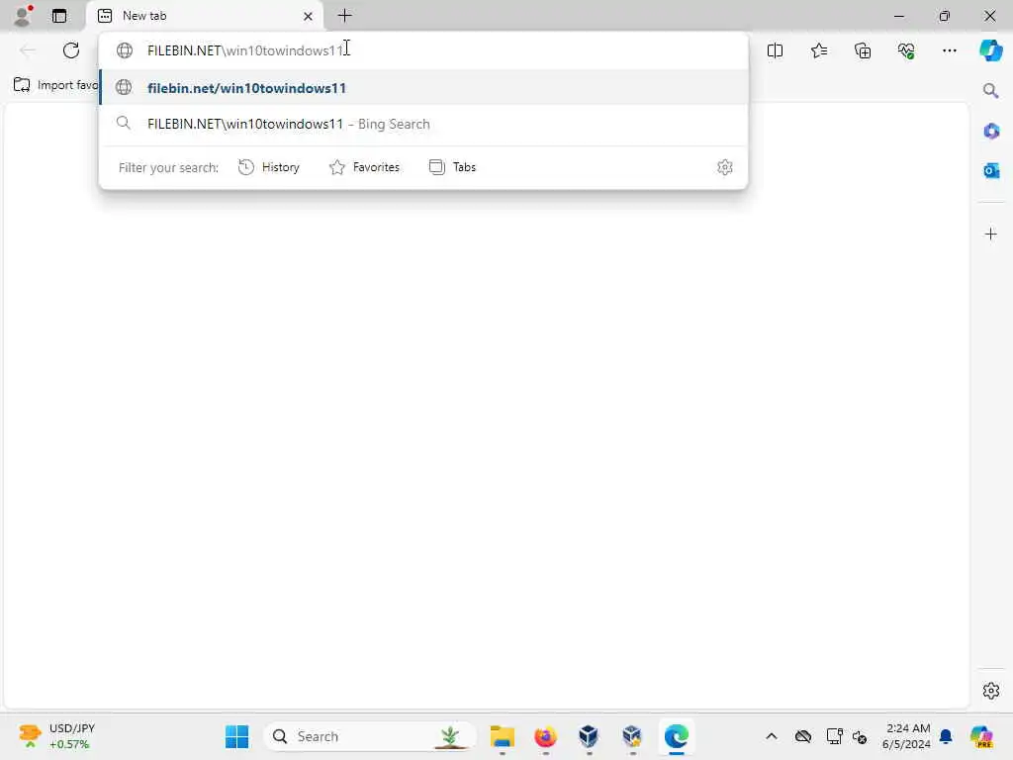Open Microsoft 365 sidebar app

[991, 131]
